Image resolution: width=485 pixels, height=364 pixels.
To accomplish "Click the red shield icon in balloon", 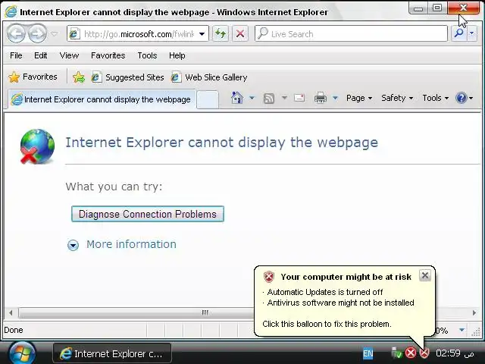I will coord(269,277).
